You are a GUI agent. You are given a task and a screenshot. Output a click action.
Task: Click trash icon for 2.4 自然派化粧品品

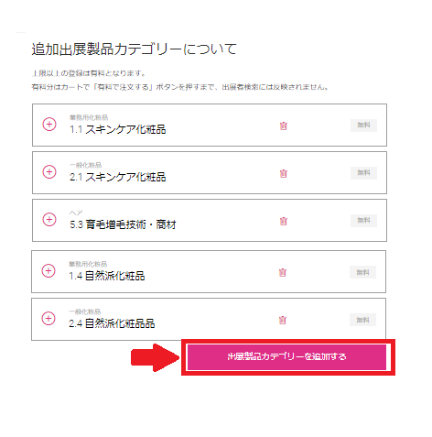tap(283, 320)
